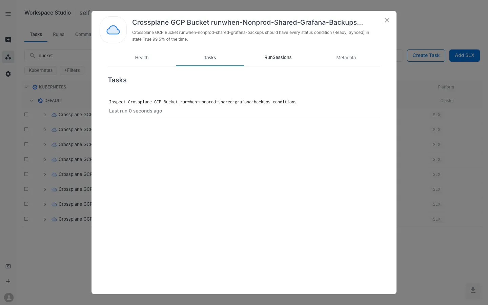Viewport: 488px width, 305px height.
Task: Check the eighth Crossplane GCP row checkbox
Action: point(26,219)
